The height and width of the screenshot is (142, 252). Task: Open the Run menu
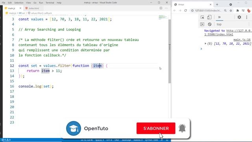coord(41,3)
